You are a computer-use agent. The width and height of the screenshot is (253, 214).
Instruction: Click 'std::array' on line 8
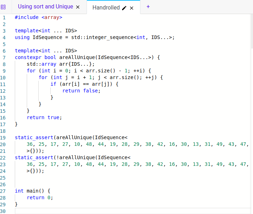42,64
